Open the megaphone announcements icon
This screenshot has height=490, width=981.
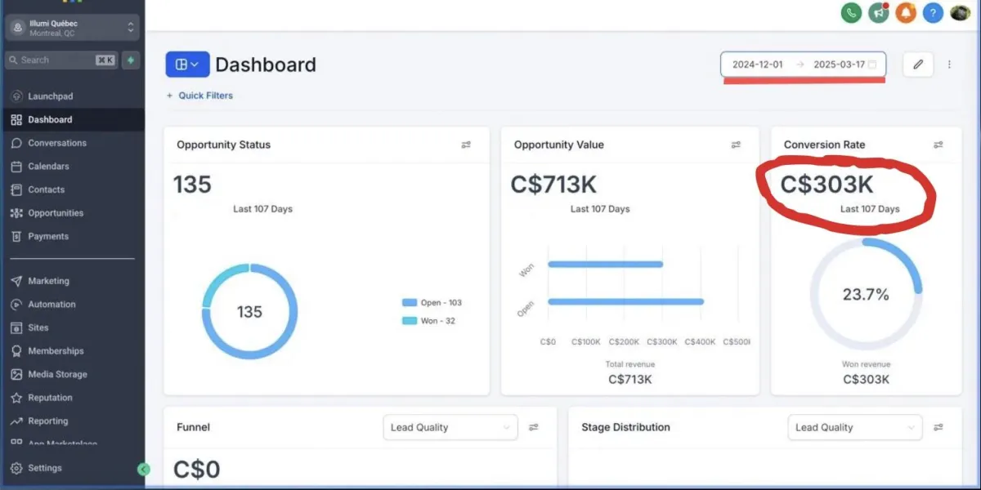879,13
